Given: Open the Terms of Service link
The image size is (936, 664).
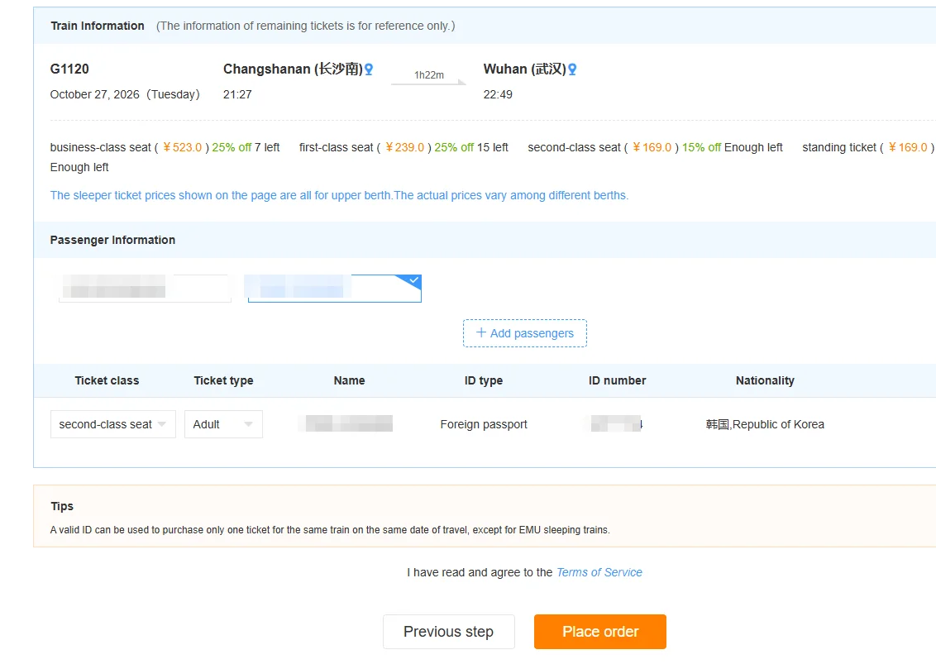Looking at the screenshot, I should [x=599, y=573].
